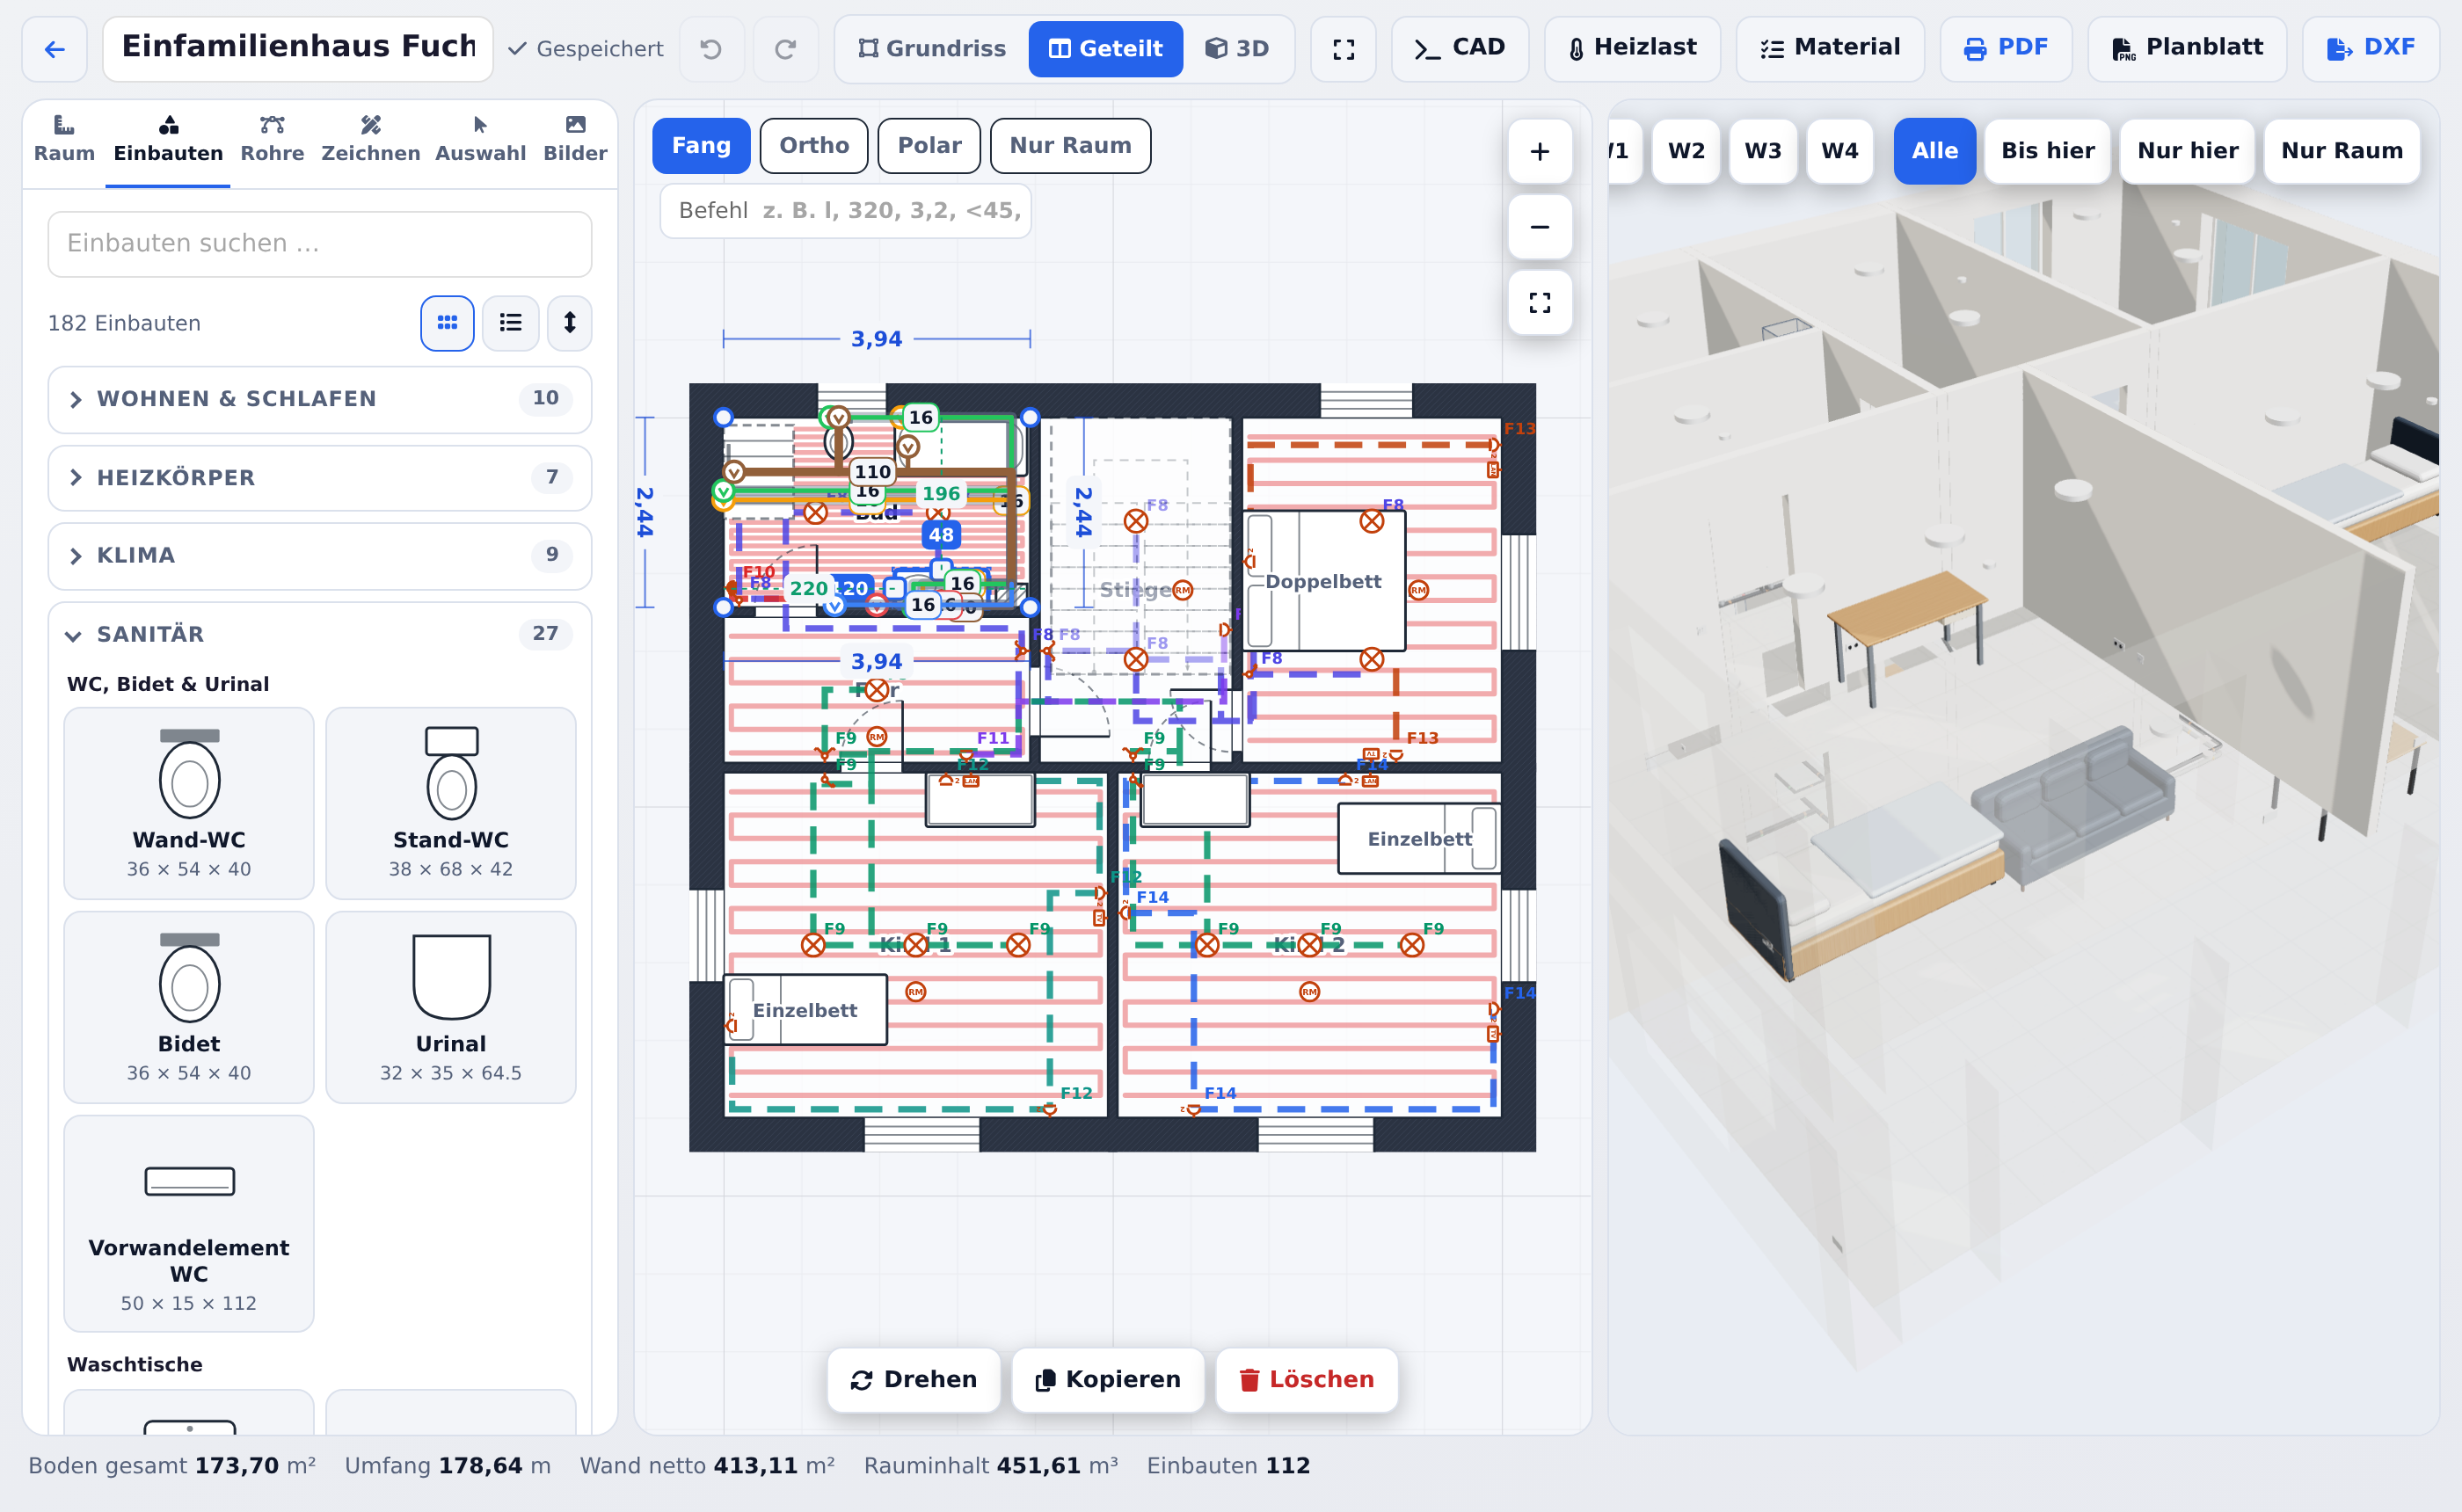Switch to 3D view mode
This screenshot has width=2462, height=1512.
coord(1237,48)
